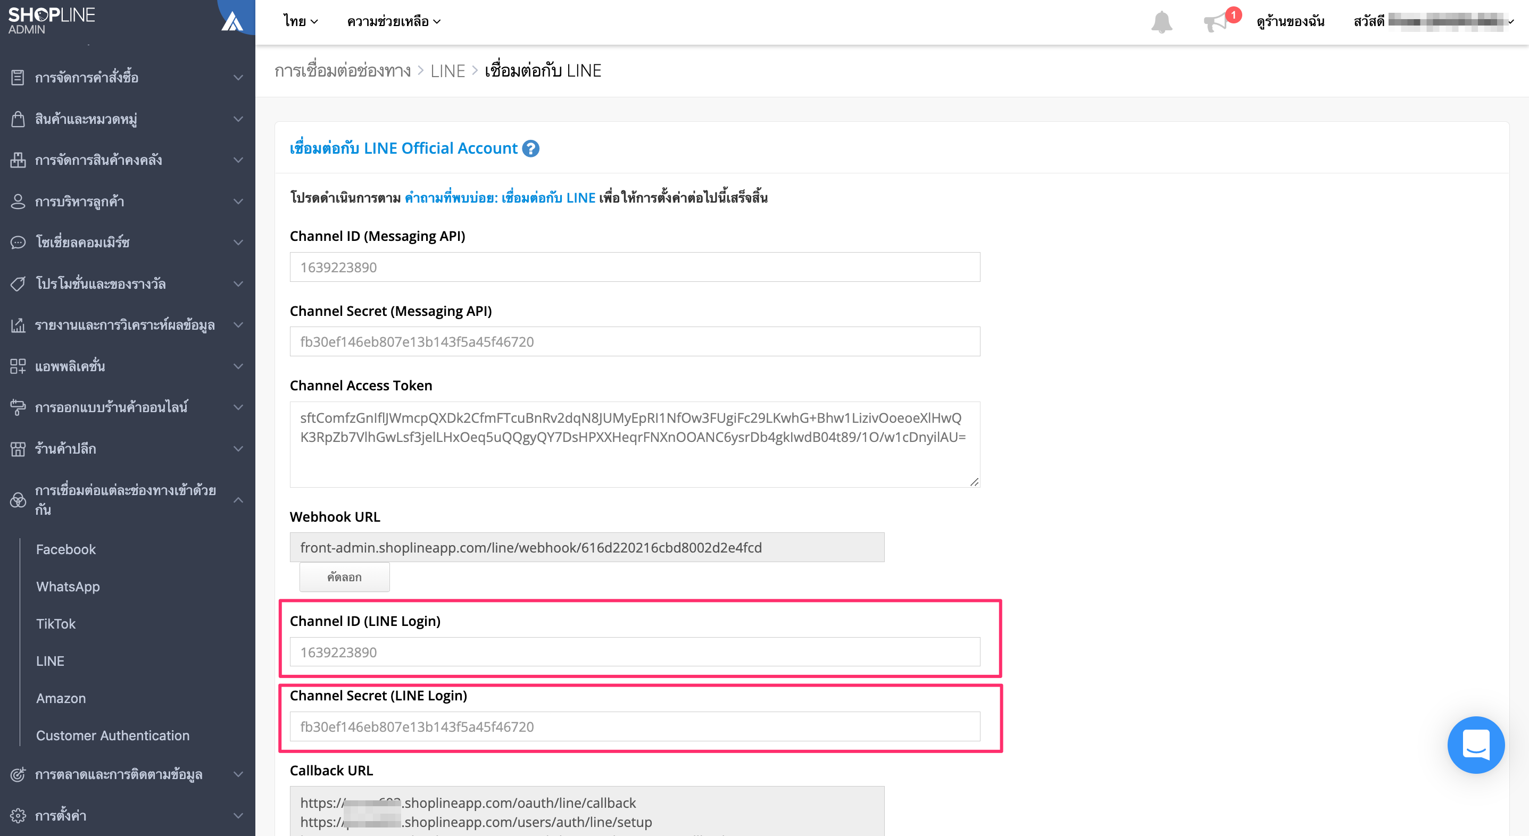This screenshot has height=836, width=1529.
Task: Select Facebook in the sidebar submenu
Action: 66,549
